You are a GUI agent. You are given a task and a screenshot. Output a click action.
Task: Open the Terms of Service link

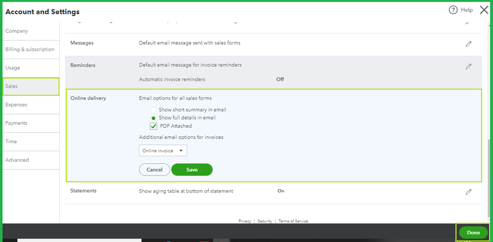293,221
